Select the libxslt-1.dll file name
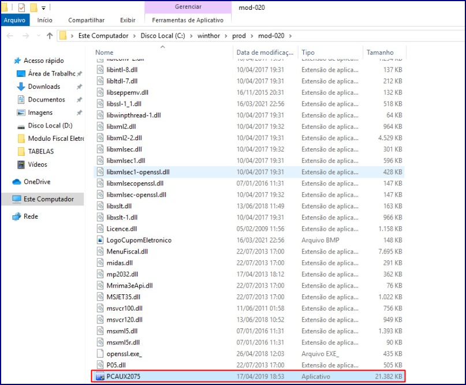The width and height of the screenshot is (466, 385). pyautogui.click(x=122, y=218)
